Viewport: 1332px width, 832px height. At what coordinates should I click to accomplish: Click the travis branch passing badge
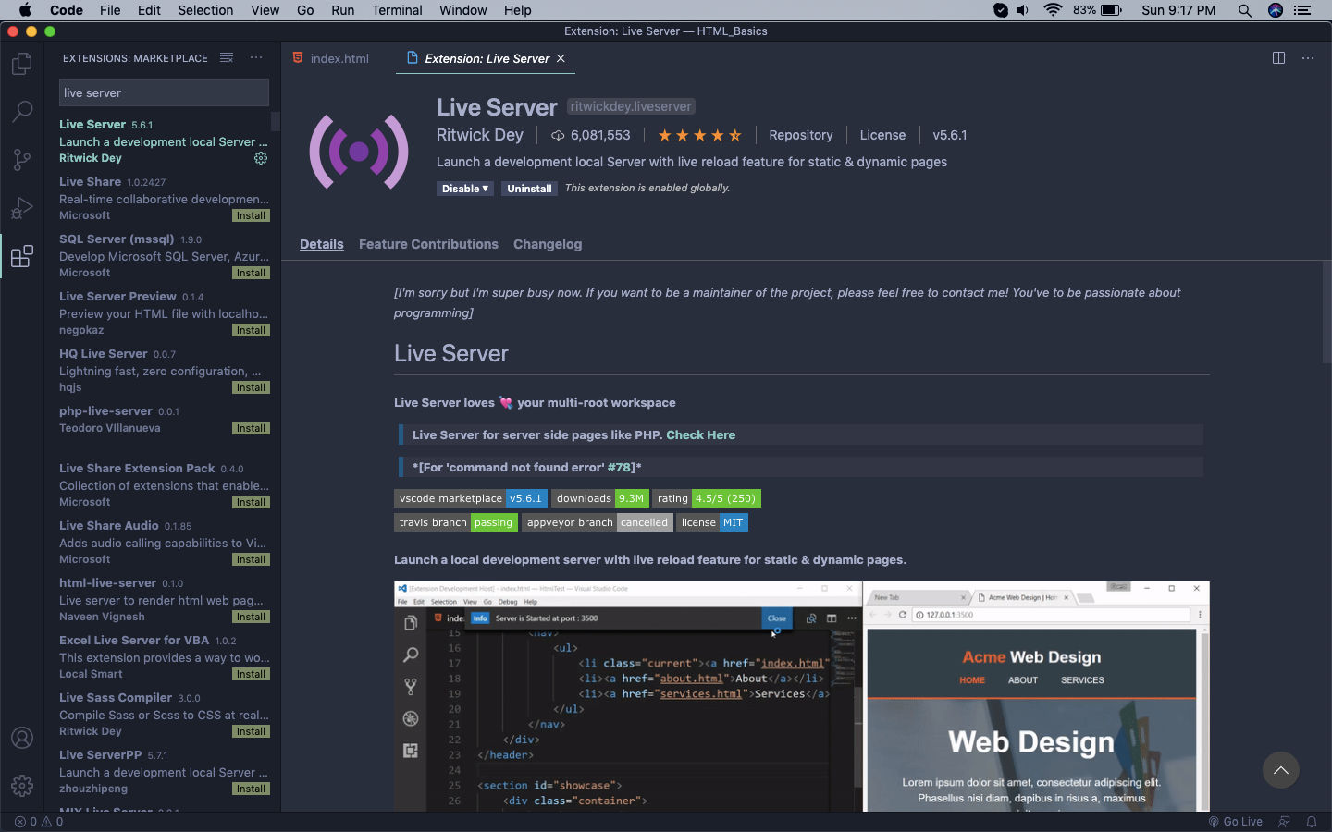(456, 522)
